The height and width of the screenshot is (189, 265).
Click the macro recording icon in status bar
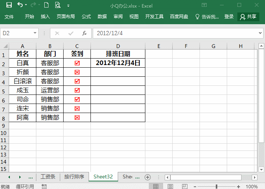point(44,186)
